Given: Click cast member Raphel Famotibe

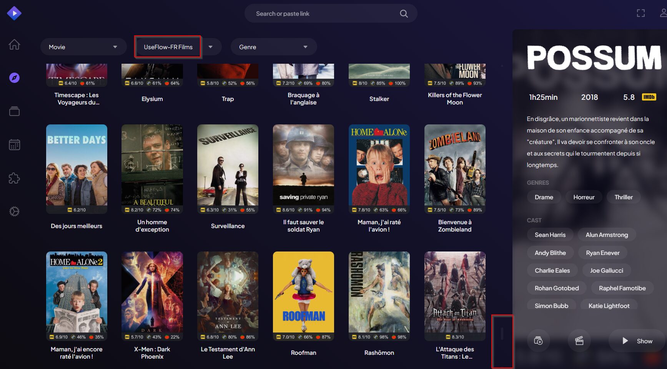Looking at the screenshot, I should click(622, 288).
